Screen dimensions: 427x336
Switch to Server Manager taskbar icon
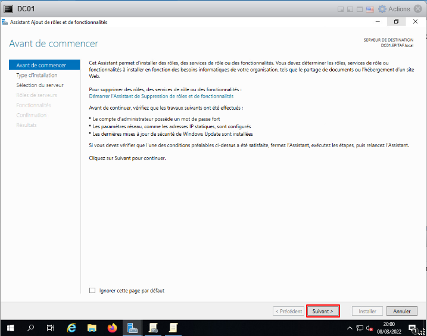132,328
